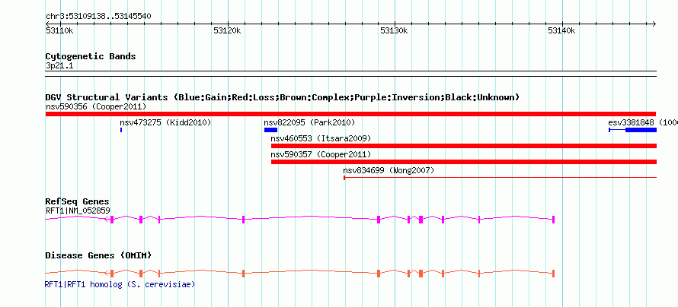
Task: Open the nsv822095 (Park2010) label
Action: (x=309, y=122)
